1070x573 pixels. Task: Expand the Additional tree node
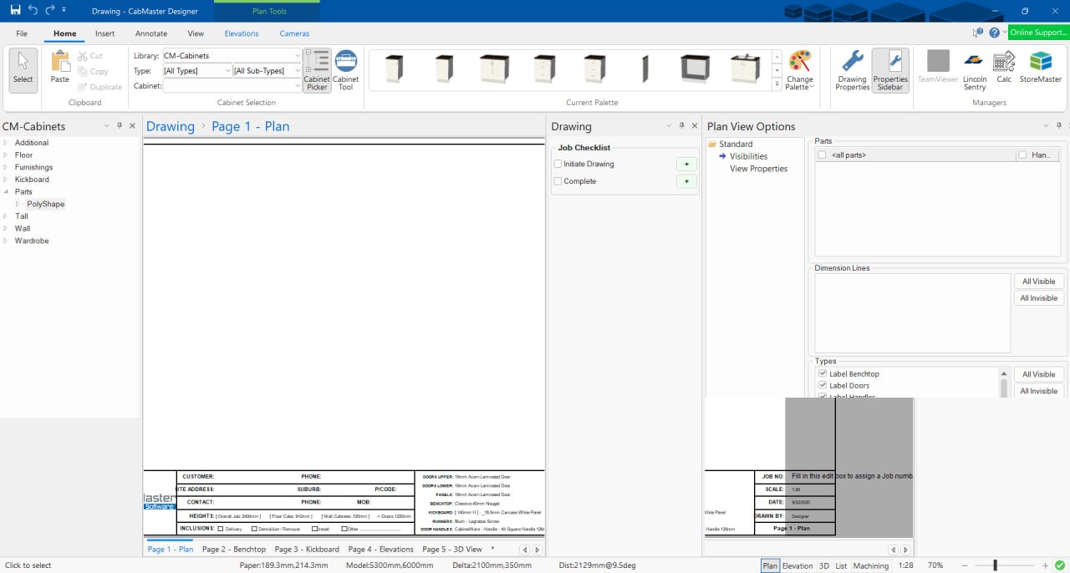coord(6,143)
